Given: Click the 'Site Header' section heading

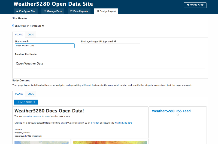Looking at the screenshot, I should coord(20,19).
